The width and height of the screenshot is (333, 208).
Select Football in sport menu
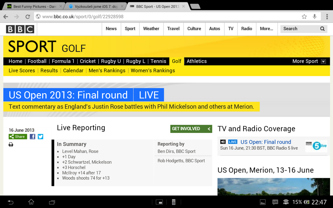pos(37,61)
